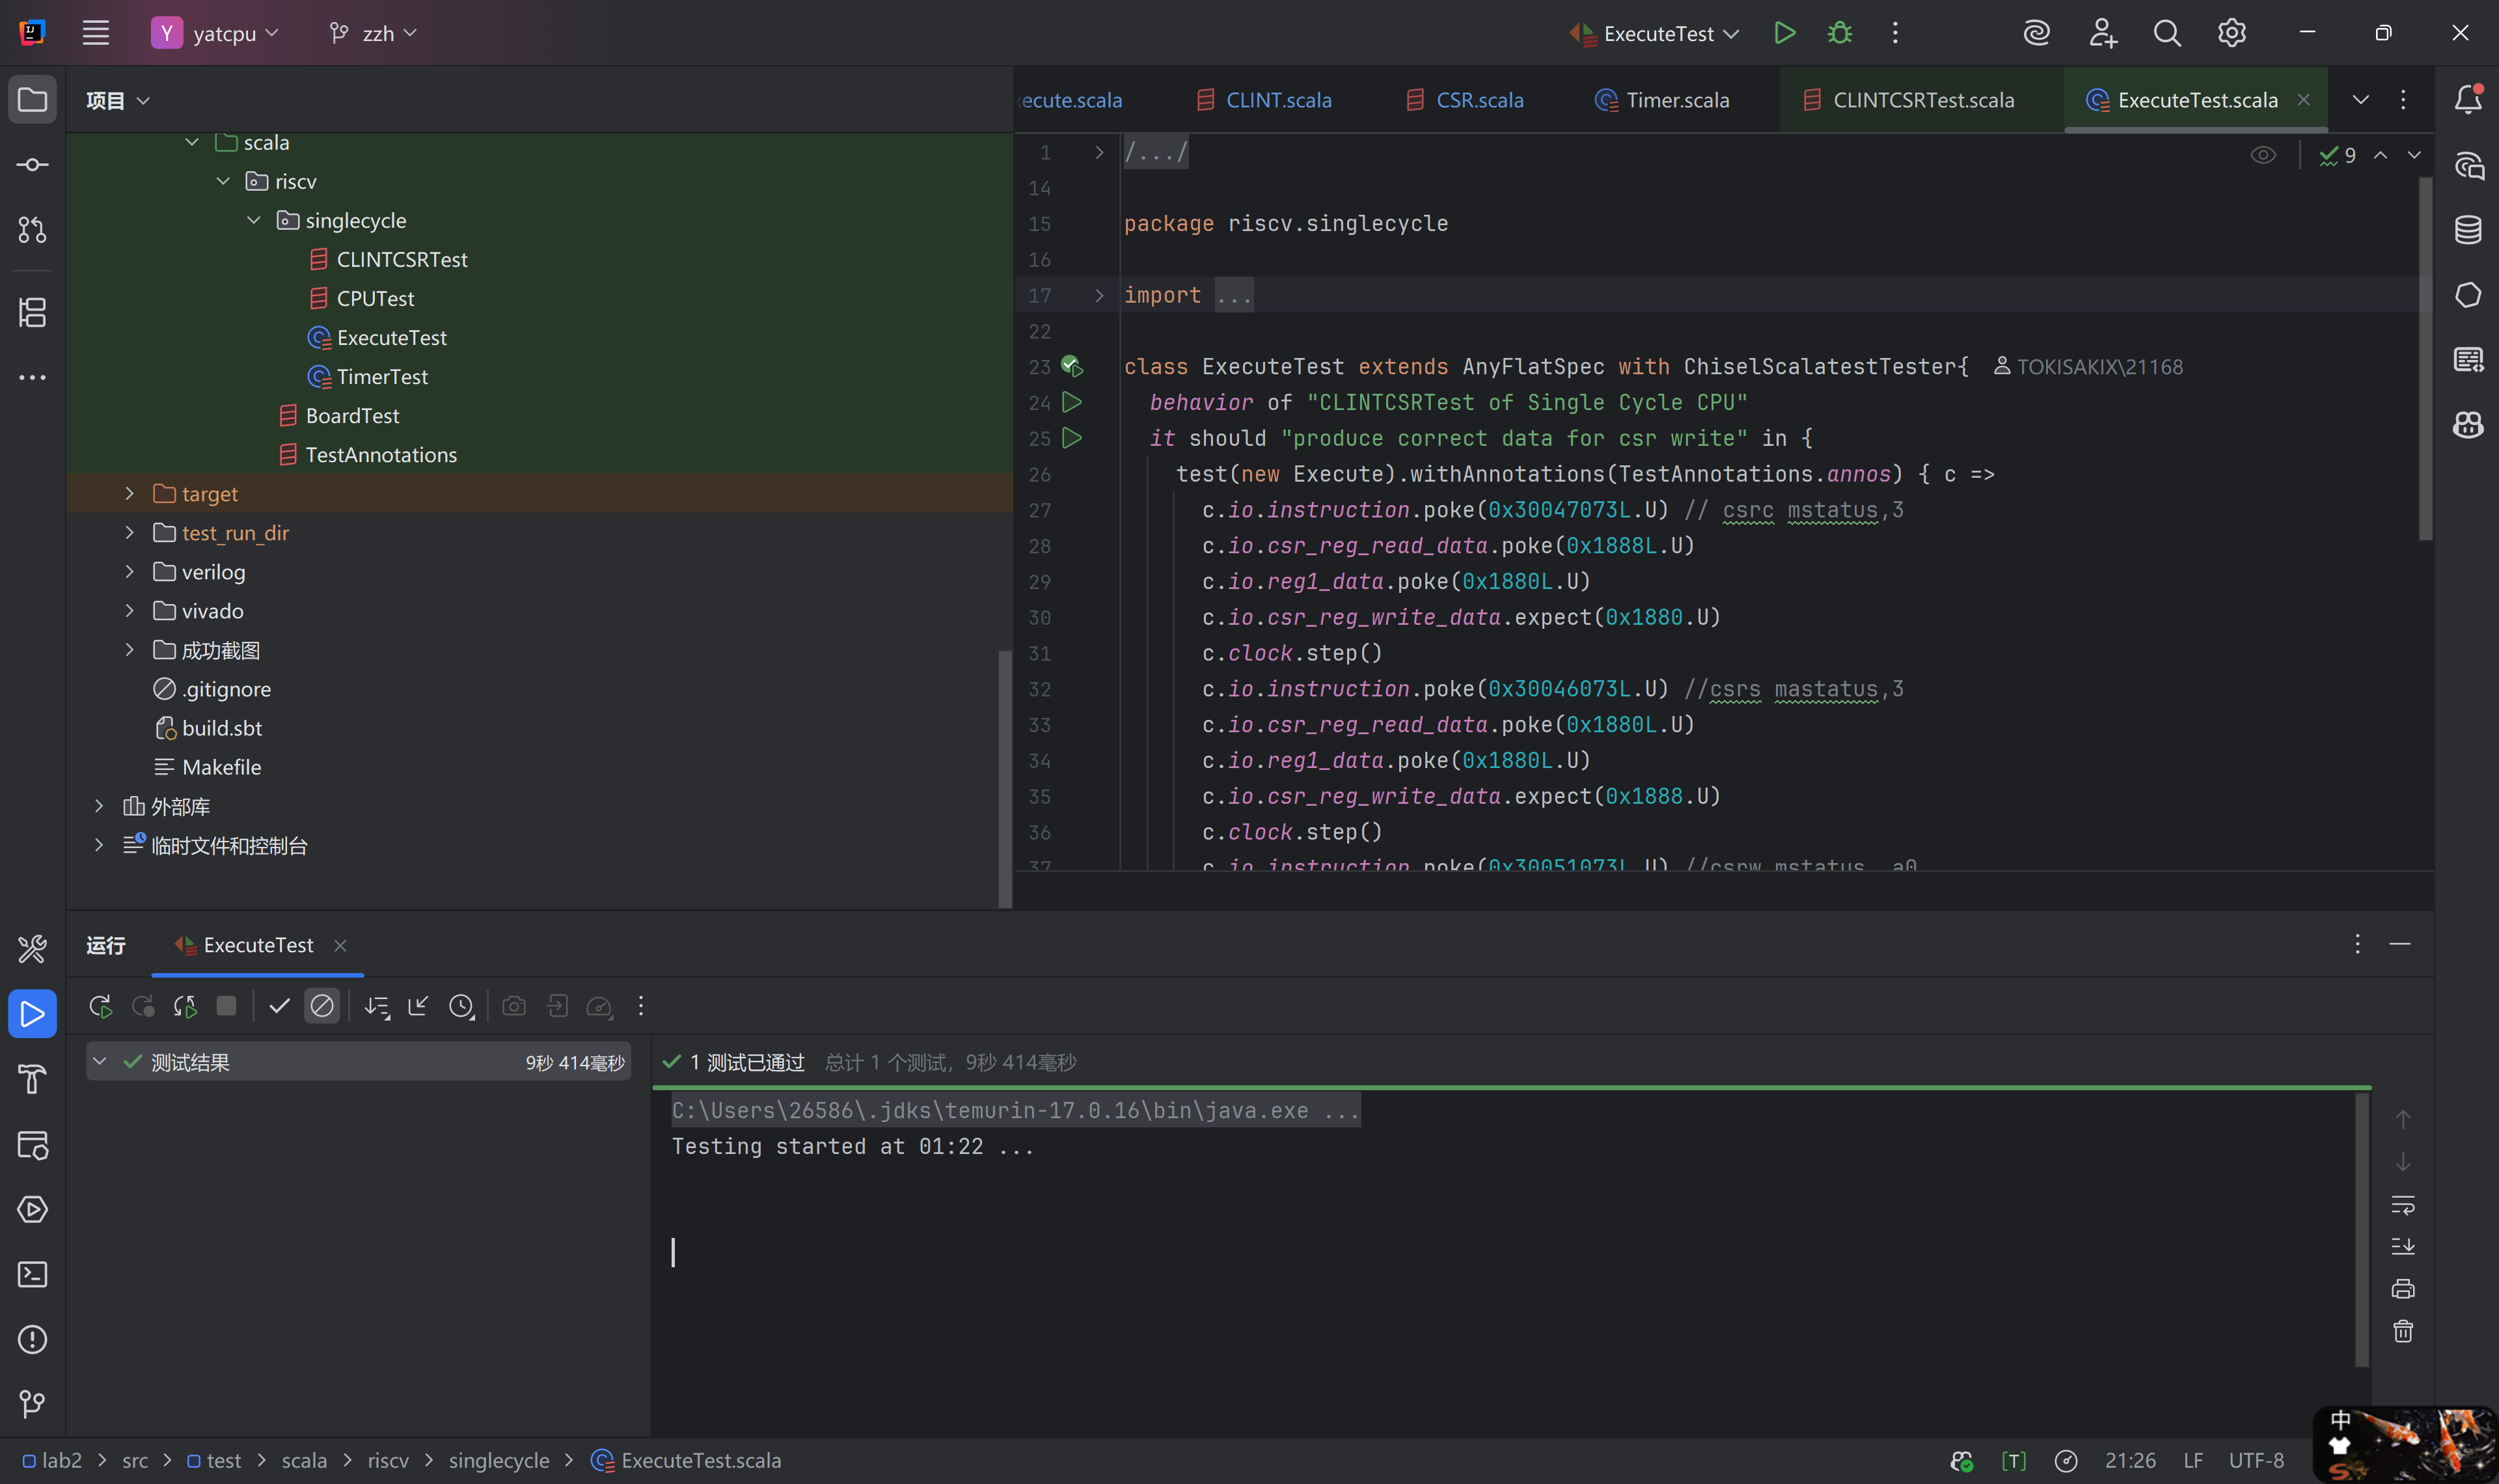The width and height of the screenshot is (2499, 1484).
Task: Open the Database tool window icon
Action: pyautogui.click(x=2467, y=230)
